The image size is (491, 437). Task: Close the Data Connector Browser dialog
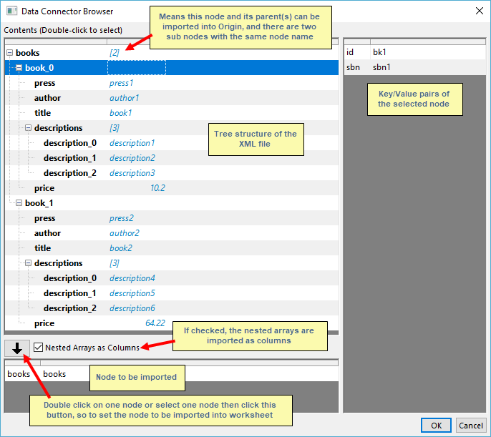click(479, 11)
